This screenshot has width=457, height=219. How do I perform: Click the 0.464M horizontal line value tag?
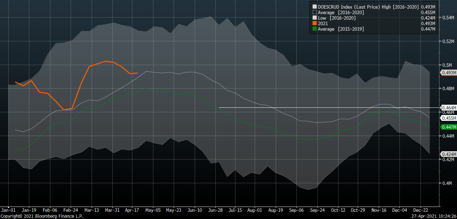pyautogui.click(x=449, y=108)
